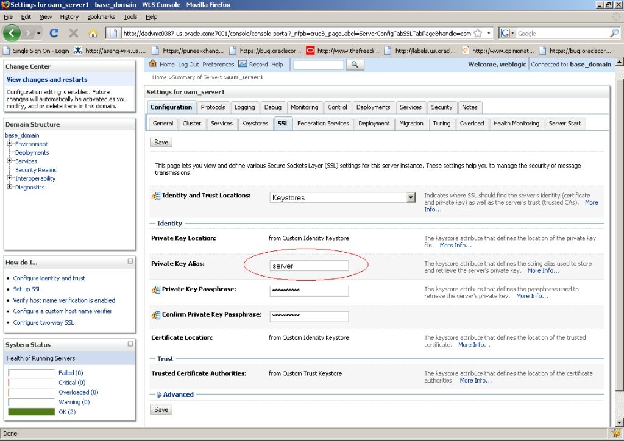Click the magnifier search button in console

355,65
